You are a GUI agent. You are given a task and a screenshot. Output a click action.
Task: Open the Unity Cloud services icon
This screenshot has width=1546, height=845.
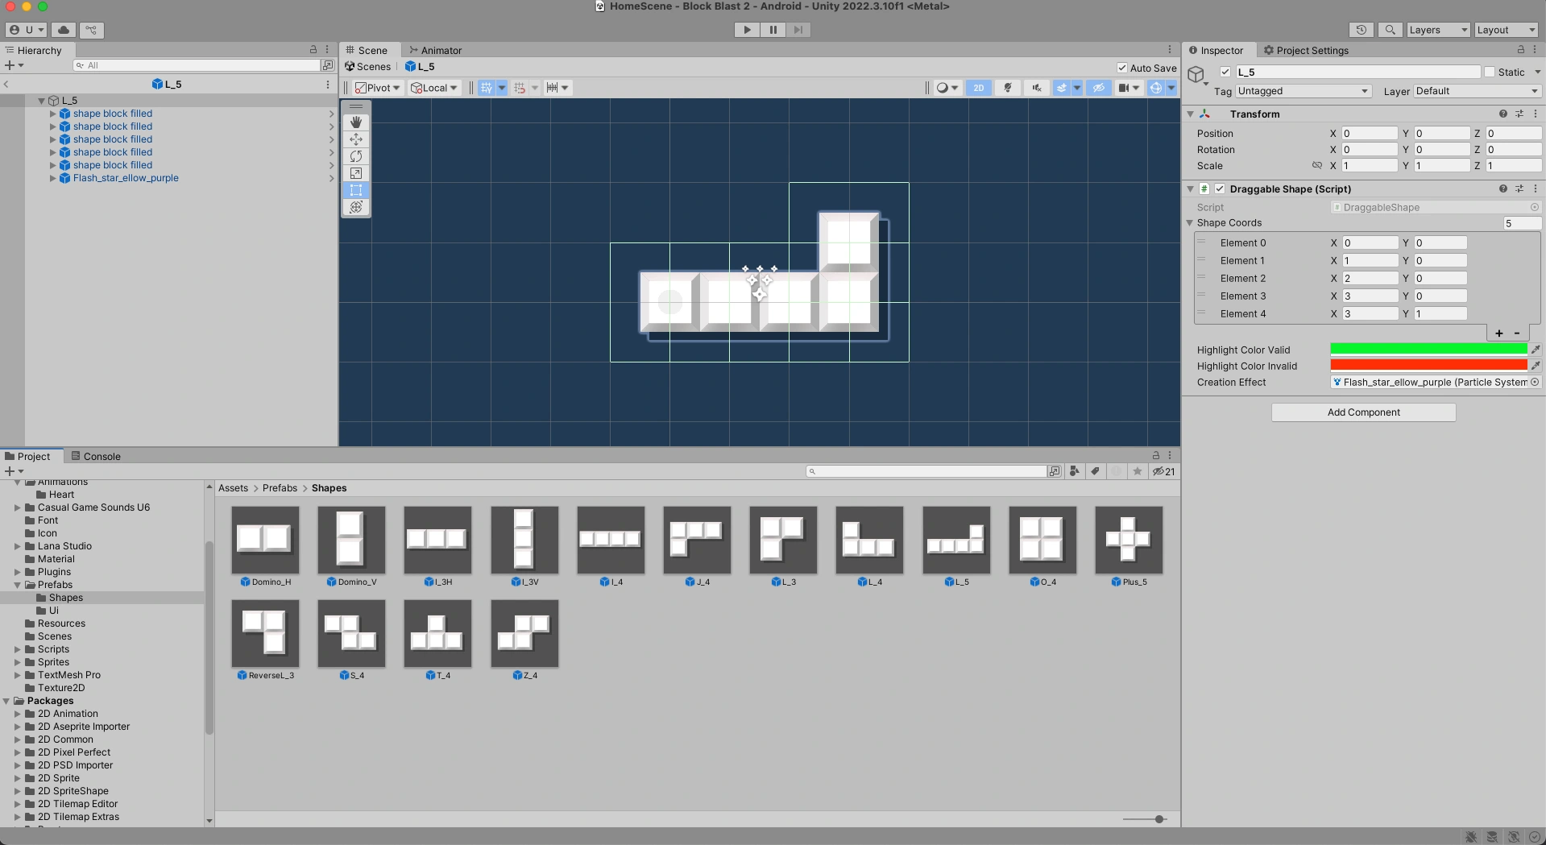click(64, 30)
